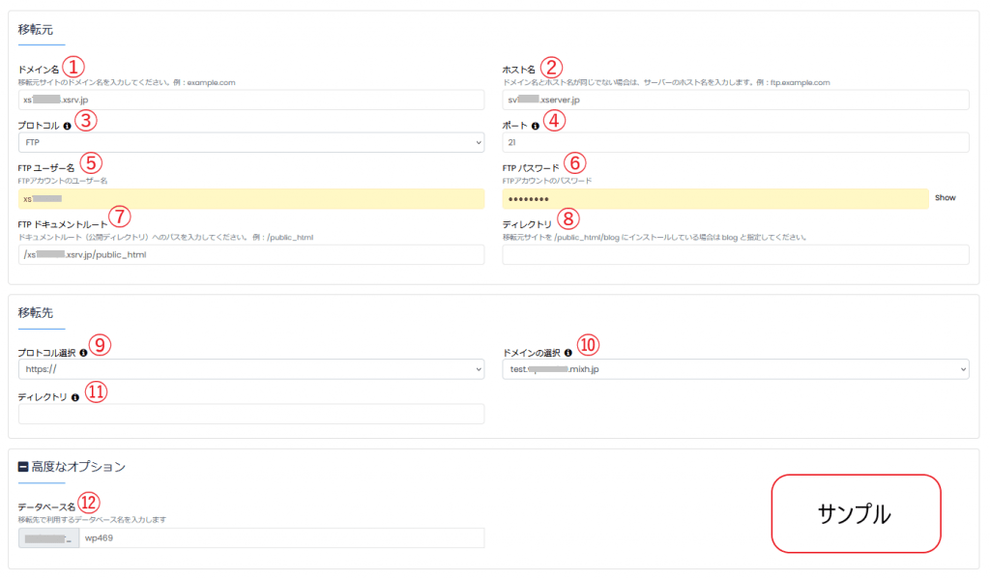Focus the FTP ドキュメントルート path field
The image size is (990, 579).
click(251, 255)
